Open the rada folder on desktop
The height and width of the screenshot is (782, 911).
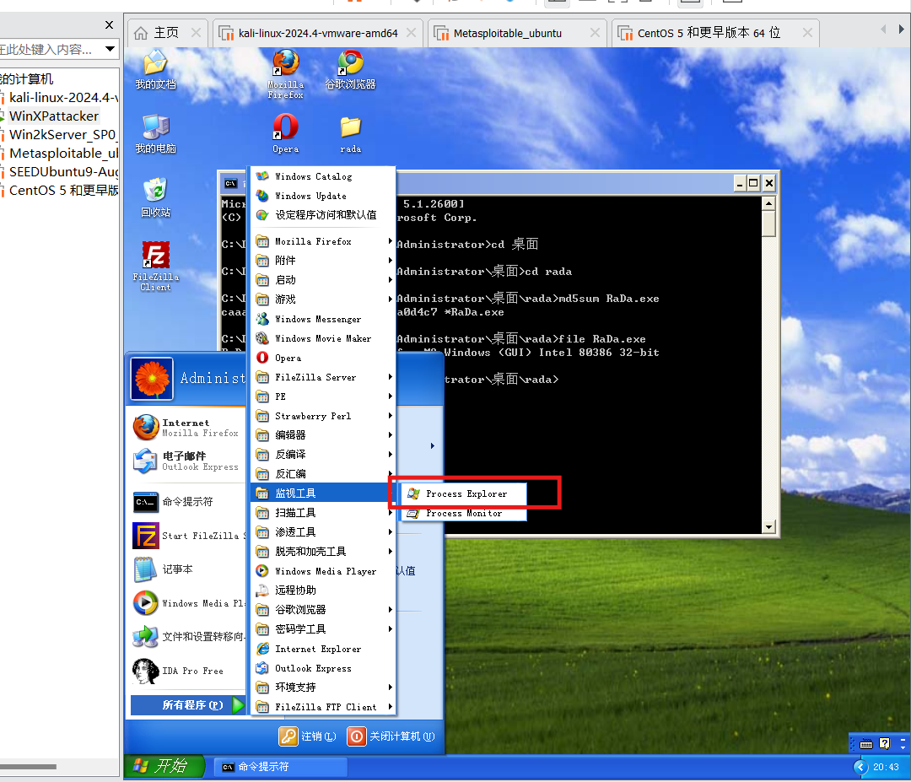(x=350, y=133)
